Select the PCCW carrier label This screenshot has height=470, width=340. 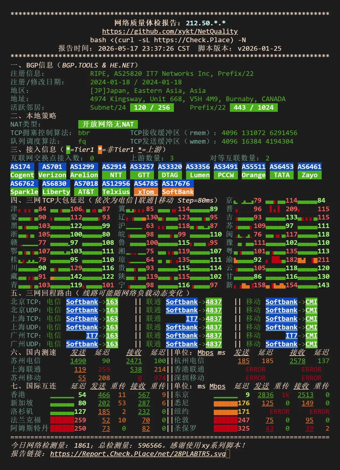click(x=226, y=175)
